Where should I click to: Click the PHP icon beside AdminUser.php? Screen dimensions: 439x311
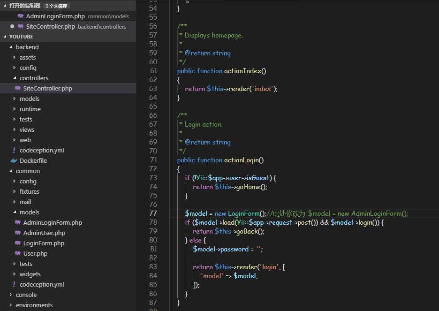click(18, 233)
